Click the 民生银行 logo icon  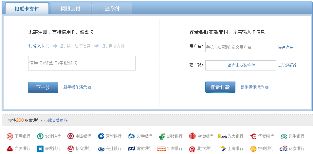pos(284,136)
